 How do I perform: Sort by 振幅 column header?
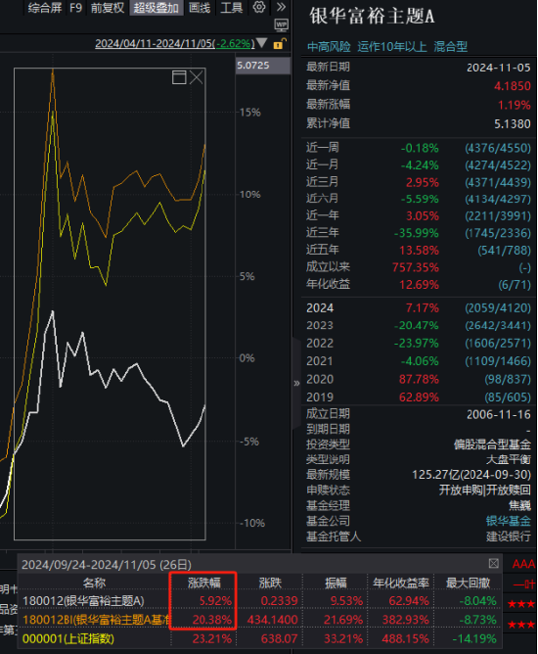(x=336, y=583)
